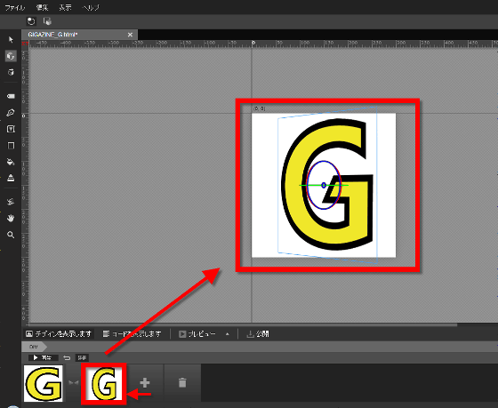Select the Hand pan tool
The height and width of the screenshot is (408, 498).
[11, 218]
